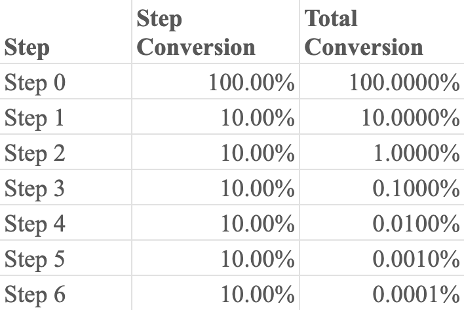Click the Step column header
464x310 pixels.
28,48
